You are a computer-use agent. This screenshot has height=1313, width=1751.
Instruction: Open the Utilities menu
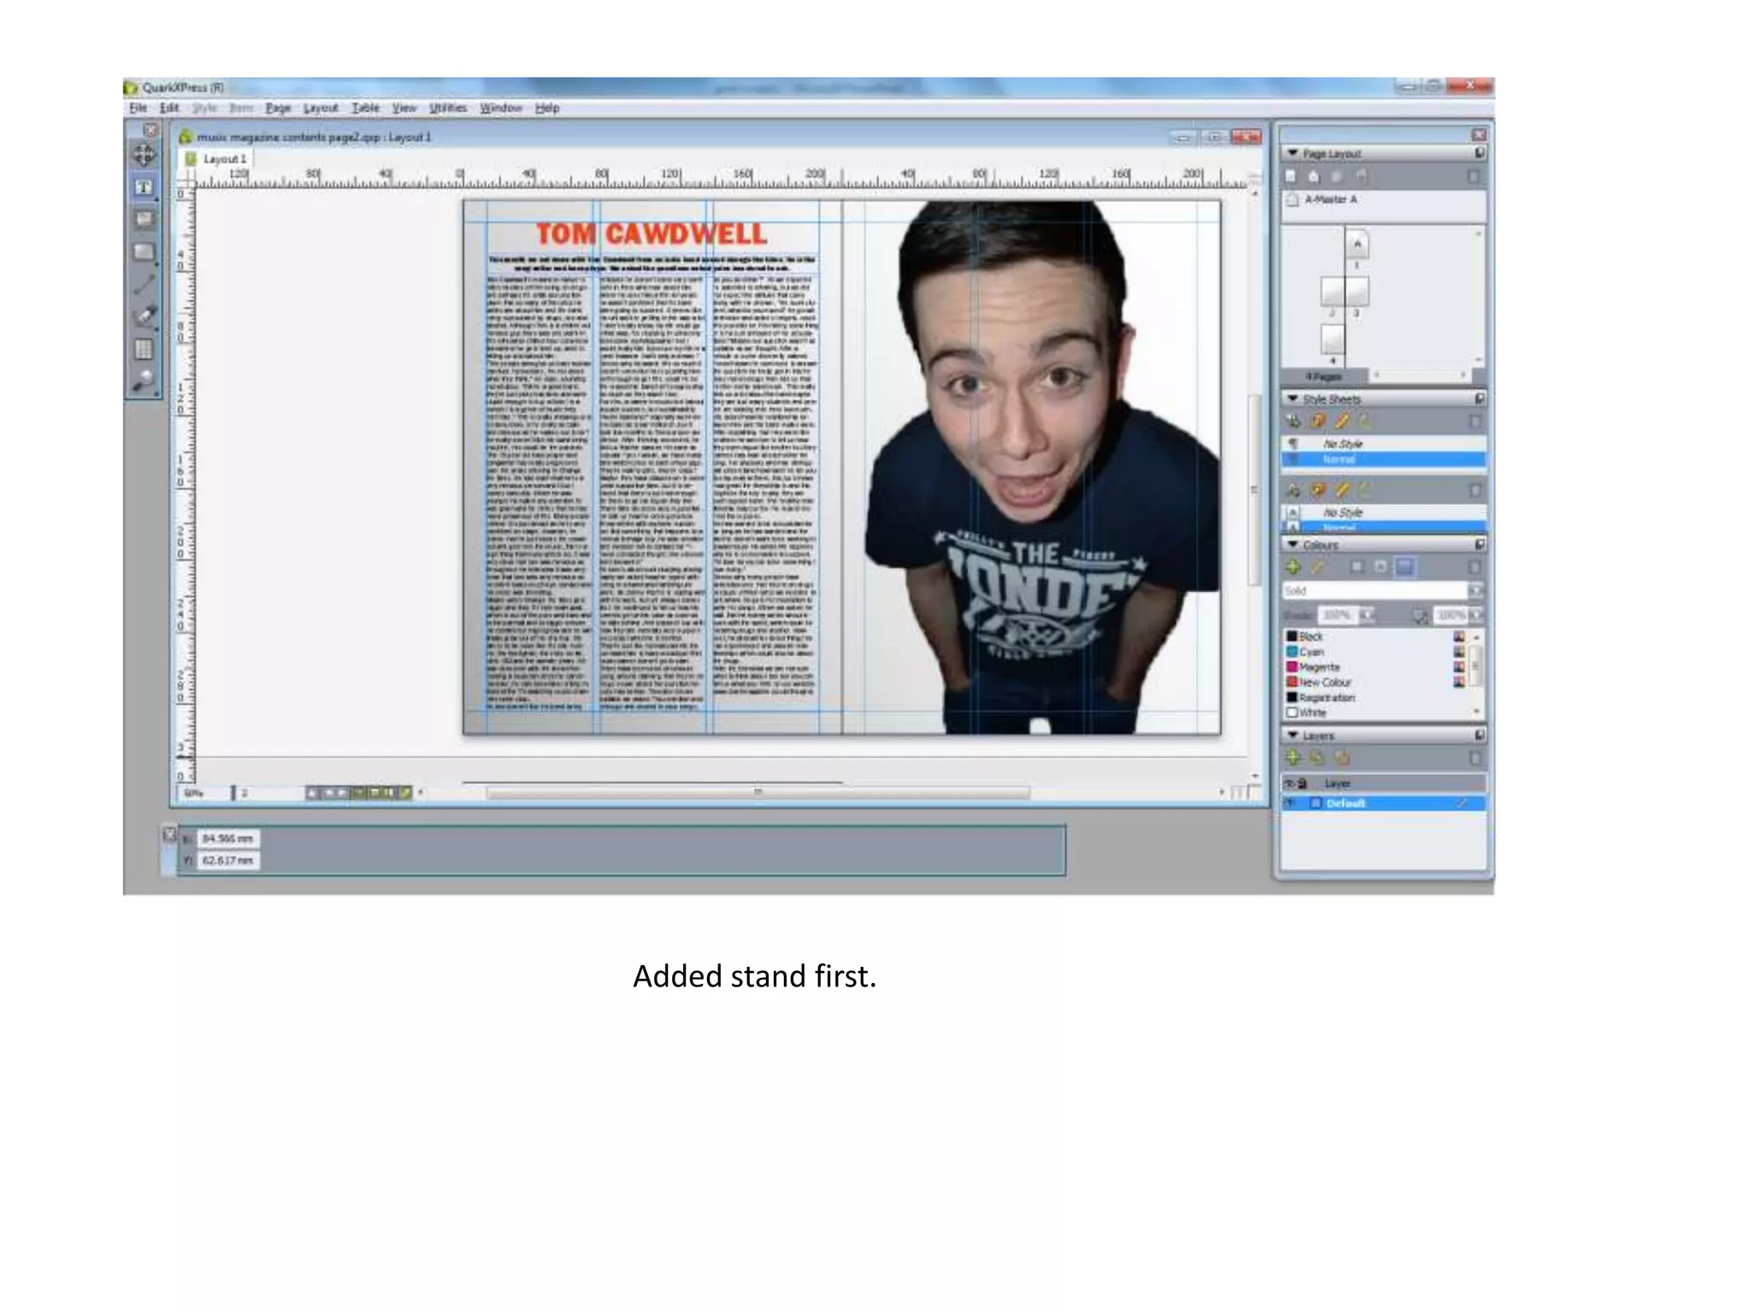[x=447, y=109]
